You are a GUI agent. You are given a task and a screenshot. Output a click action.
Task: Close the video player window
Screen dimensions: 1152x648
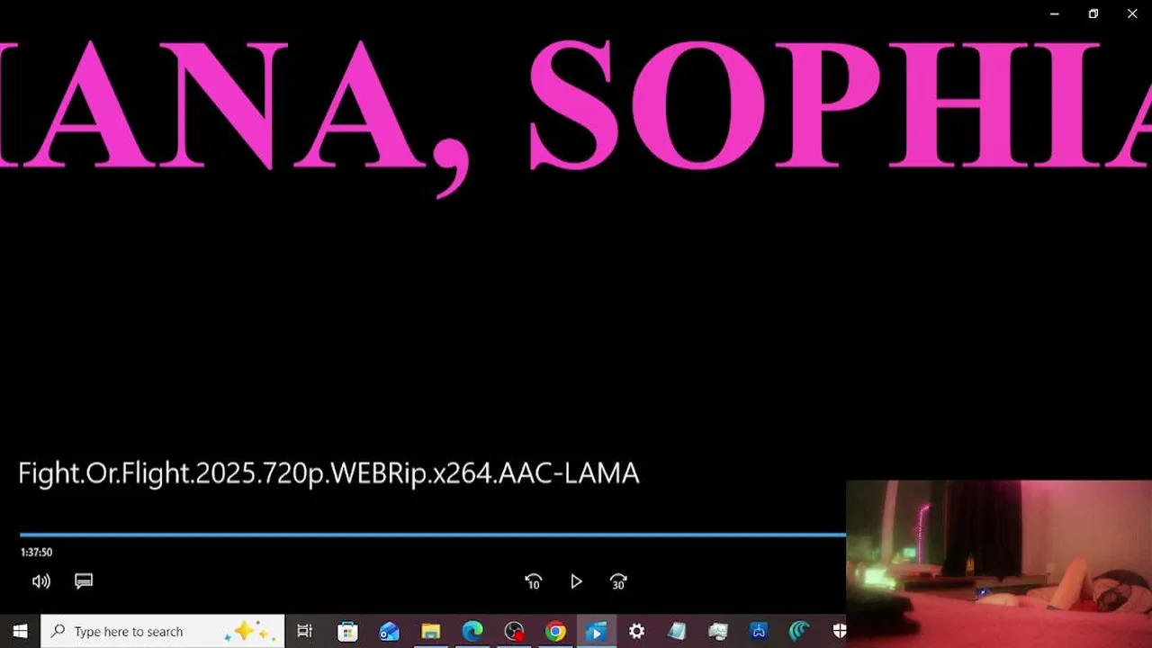(1132, 13)
